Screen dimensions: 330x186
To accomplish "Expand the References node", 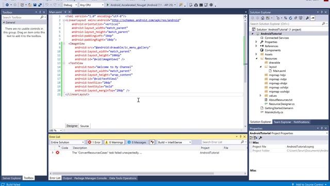I will 256,46.
